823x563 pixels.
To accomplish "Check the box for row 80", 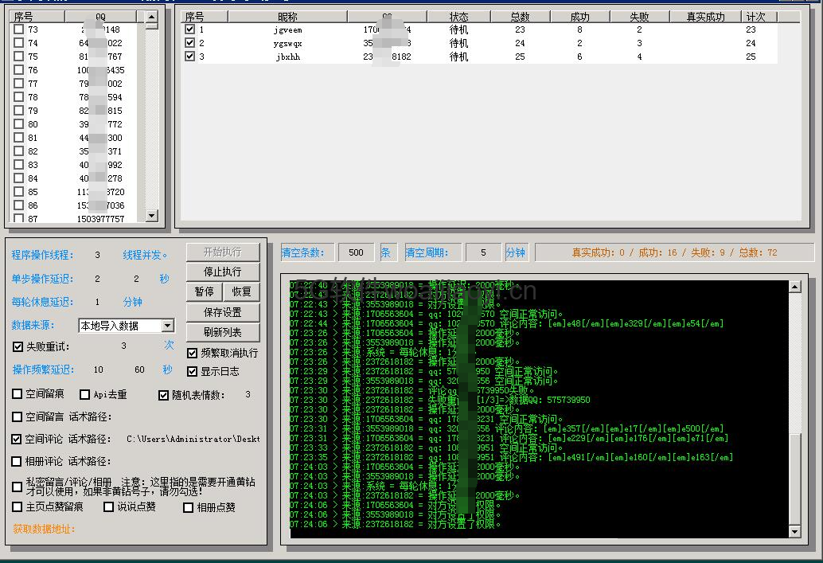I will coord(19,124).
